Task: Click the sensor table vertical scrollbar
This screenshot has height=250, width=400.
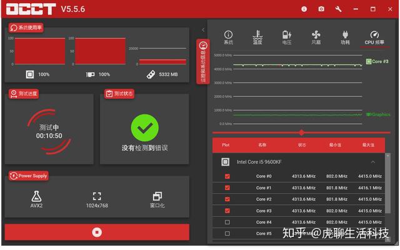Action: (387, 184)
